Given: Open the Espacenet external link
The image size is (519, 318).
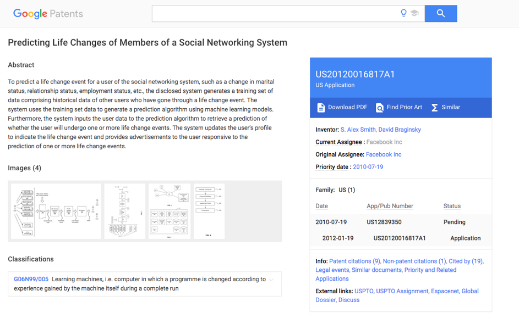Looking at the screenshot, I should point(445,291).
